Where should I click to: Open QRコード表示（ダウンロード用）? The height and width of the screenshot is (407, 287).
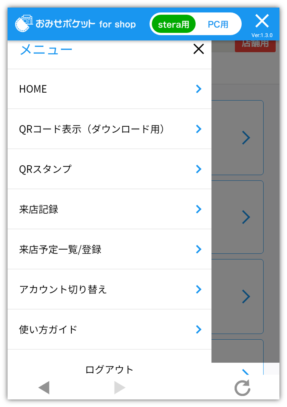click(110, 129)
